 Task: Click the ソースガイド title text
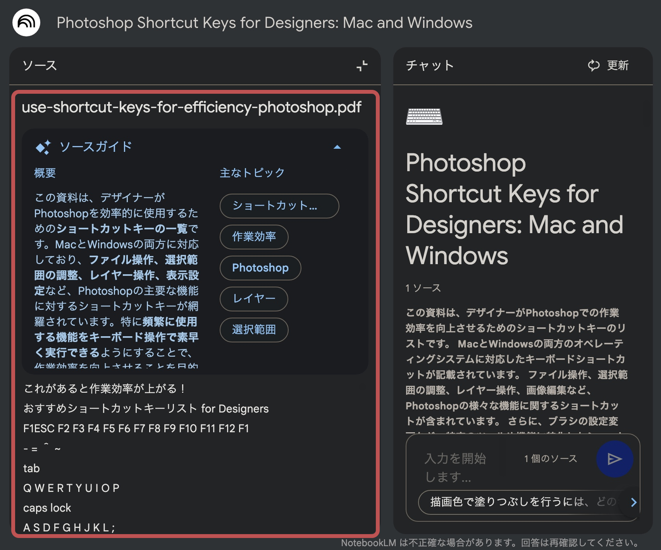[96, 147]
